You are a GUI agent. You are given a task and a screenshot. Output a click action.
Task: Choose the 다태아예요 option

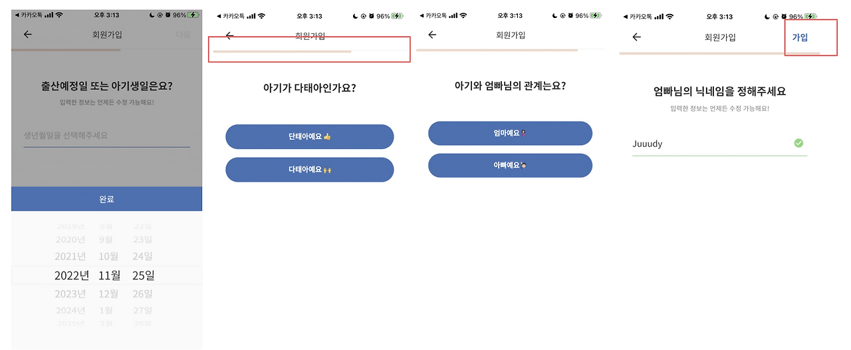click(310, 170)
